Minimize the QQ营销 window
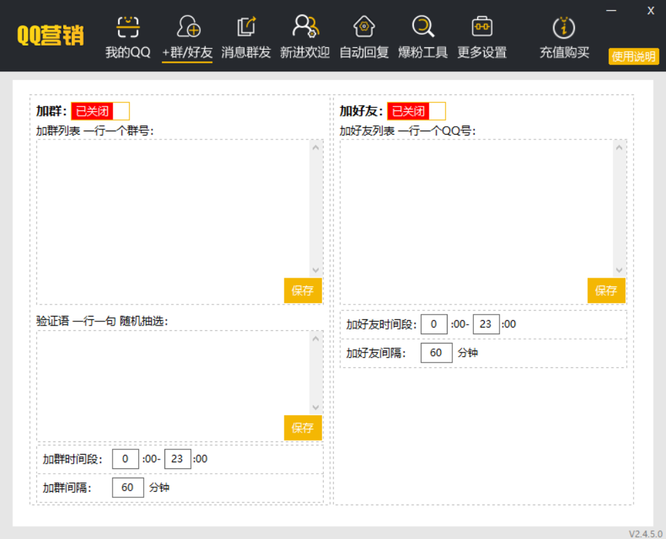This screenshot has width=666, height=539. pos(611,11)
